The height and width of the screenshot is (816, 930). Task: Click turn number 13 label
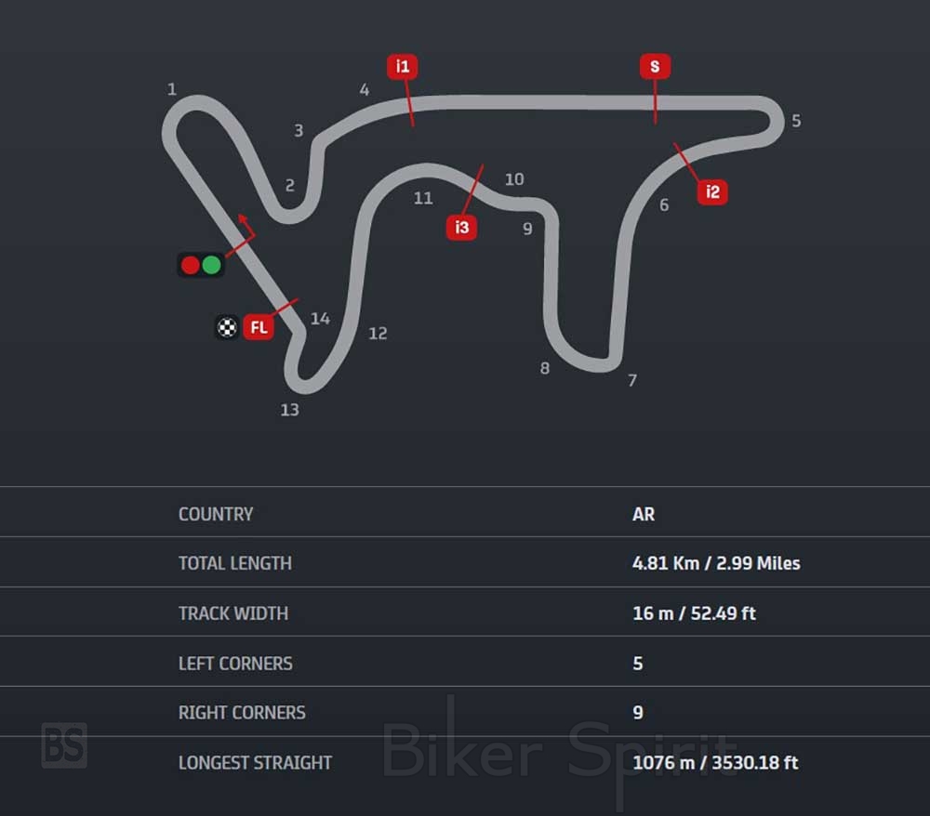[290, 409]
